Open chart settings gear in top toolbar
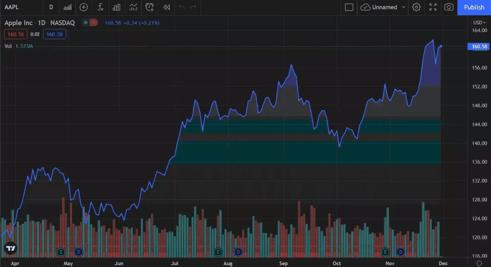 coord(416,7)
